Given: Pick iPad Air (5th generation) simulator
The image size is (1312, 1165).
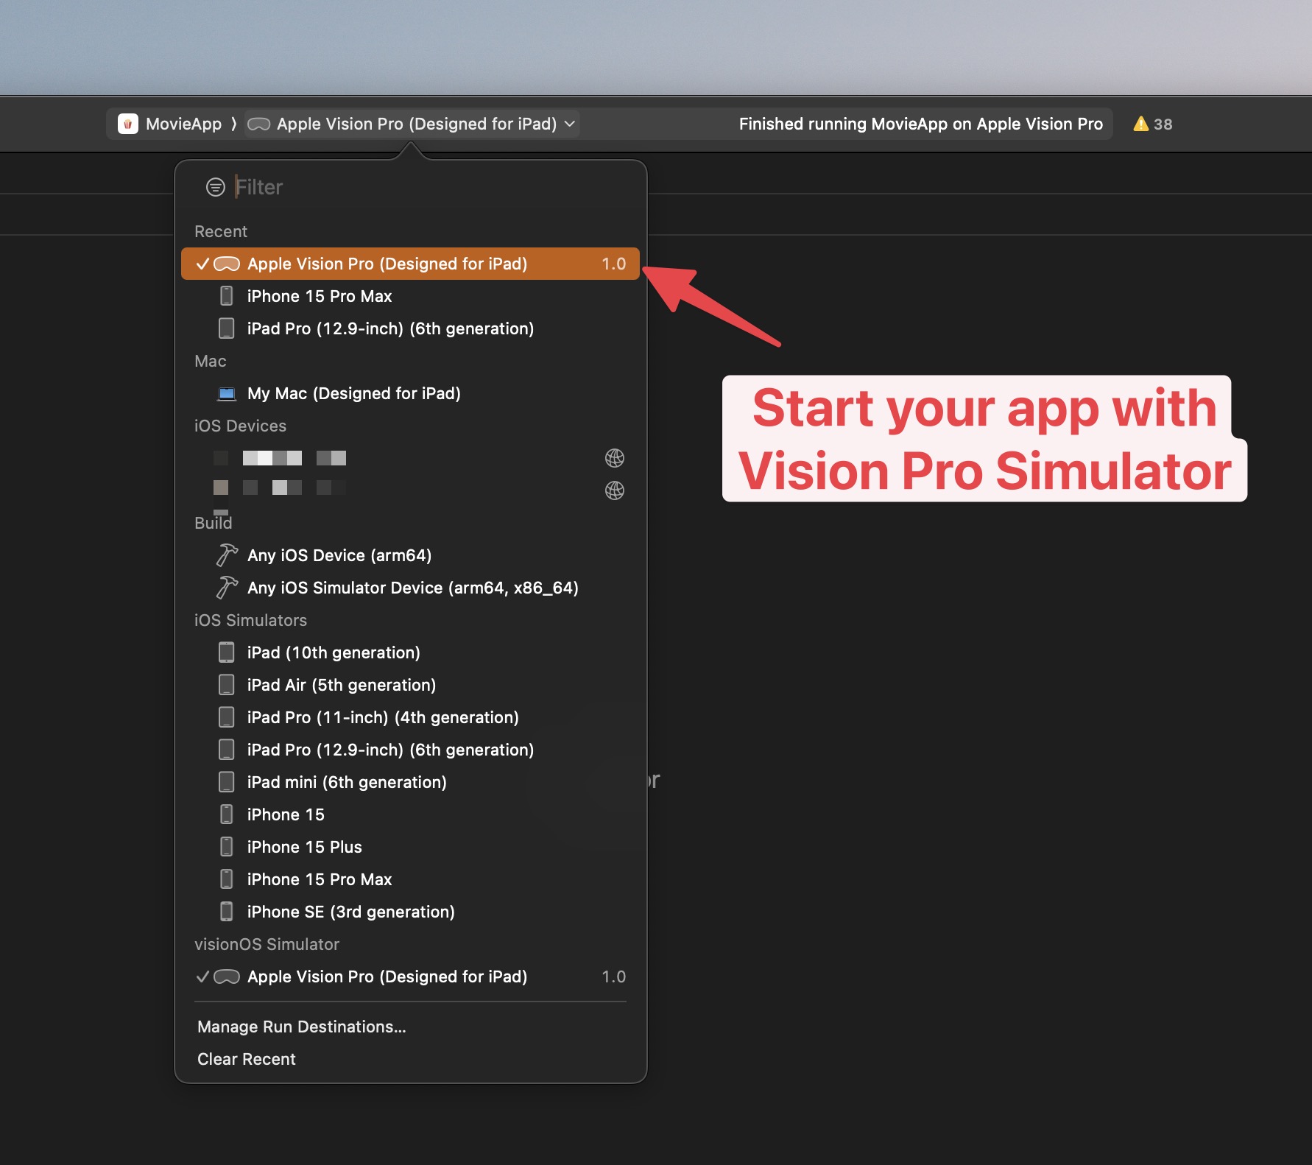Looking at the screenshot, I should tap(410, 685).
